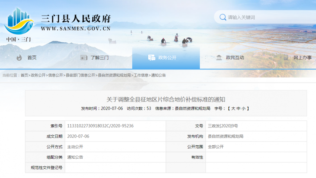Click the document icon beside 网上办事
This screenshot has width=316, height=178.
point(286,57)
